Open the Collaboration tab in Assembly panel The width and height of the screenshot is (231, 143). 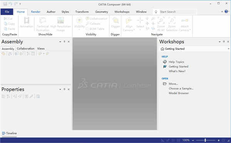(x=26, y=49)
